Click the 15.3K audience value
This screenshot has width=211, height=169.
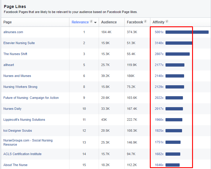[105, 54]
